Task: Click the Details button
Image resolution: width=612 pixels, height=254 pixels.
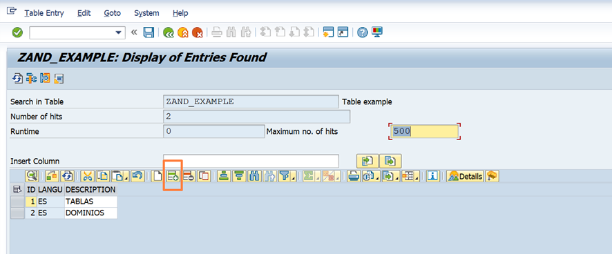Action: pyautogui.click(x=466, y=176)
